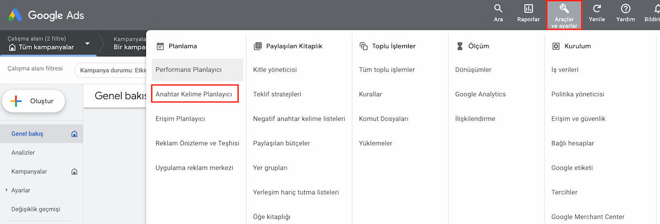Click the Ölçüm hourglass icon

(460, 46)
